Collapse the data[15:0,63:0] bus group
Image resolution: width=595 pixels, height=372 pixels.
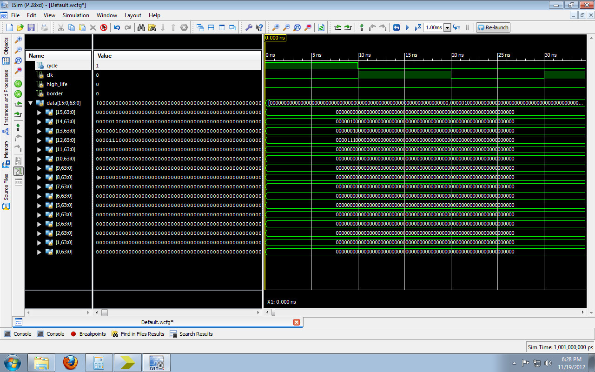[x=31, y=103]
